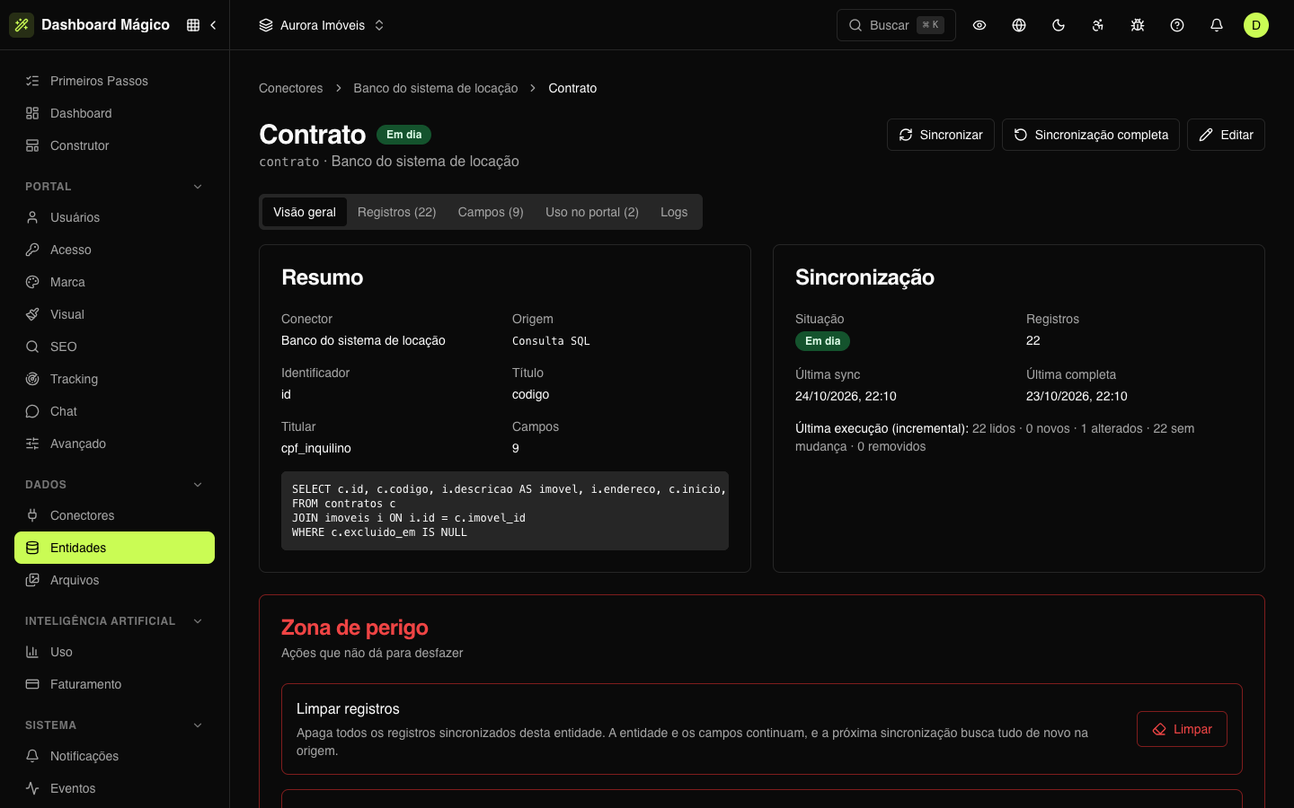
Task: Click the Consulta SQL origem value
Action: tap(551, 341)
